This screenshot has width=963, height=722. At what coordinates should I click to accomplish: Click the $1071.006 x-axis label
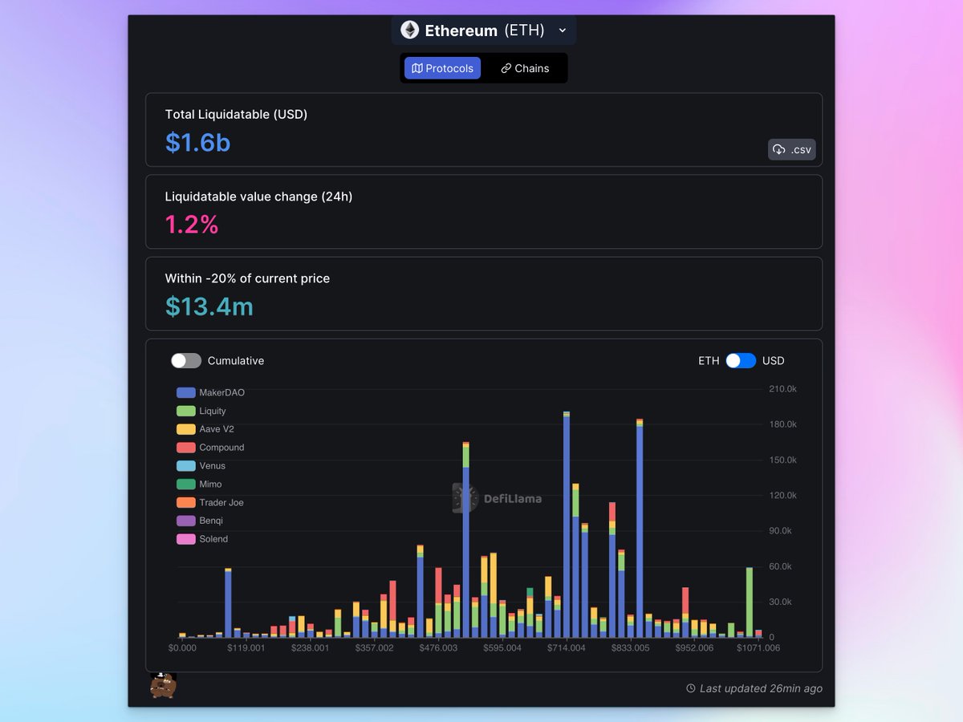pyautogui.click(x=758, y=648)
